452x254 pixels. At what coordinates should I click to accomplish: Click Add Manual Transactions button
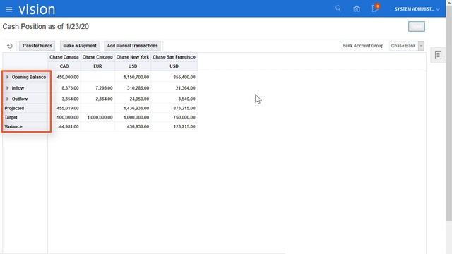point(132,46)
